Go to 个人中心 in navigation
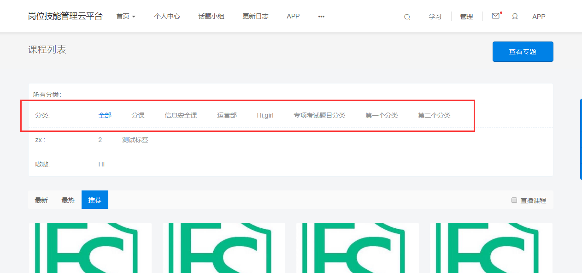582x273 pixels. [x=167, y=16]
